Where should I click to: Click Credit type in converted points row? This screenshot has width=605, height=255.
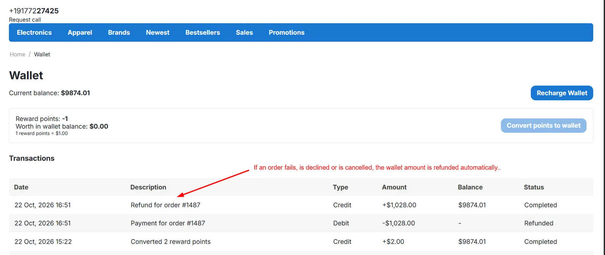(342, 242)
